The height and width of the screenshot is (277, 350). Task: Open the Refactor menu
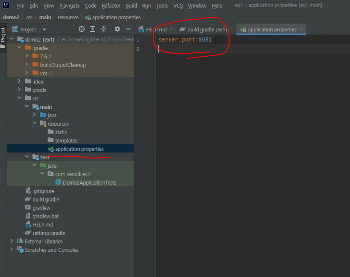point(111,6)
